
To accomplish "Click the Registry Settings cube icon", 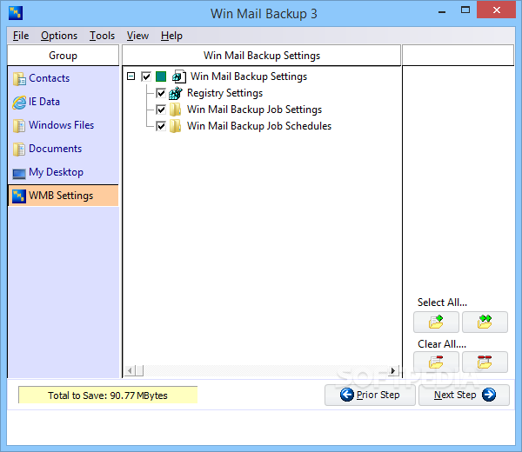I will [x=176, y=93].
